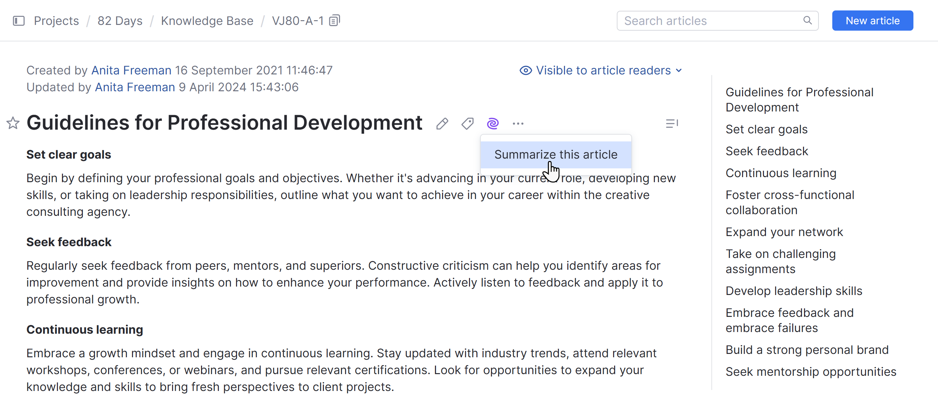
Task: Click the tag icon beside title
Action: pos(467,124)
